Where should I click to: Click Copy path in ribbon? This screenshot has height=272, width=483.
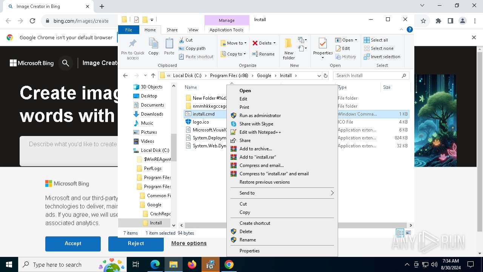coord(192,48)
